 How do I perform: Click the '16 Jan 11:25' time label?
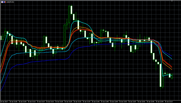click(59, 102)
